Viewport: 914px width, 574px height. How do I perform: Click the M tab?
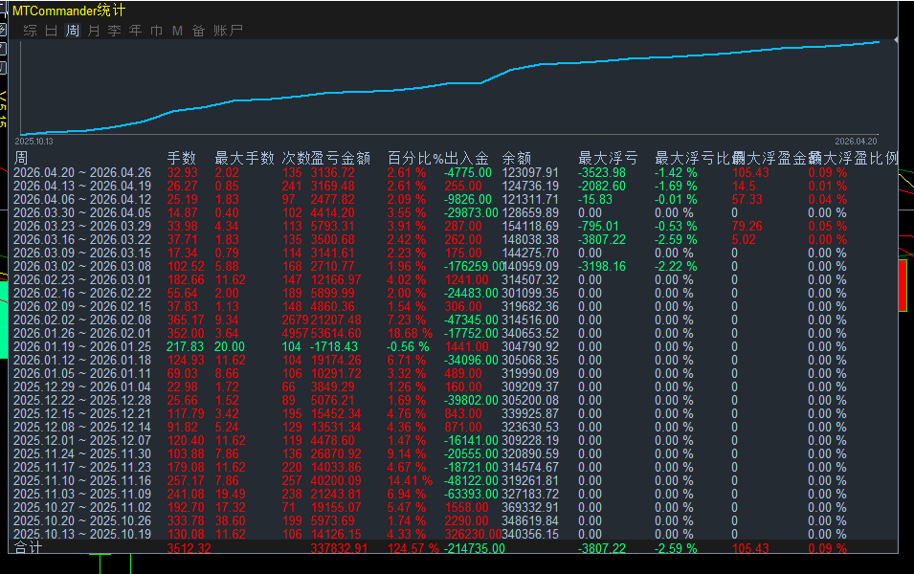pos(177,31)
